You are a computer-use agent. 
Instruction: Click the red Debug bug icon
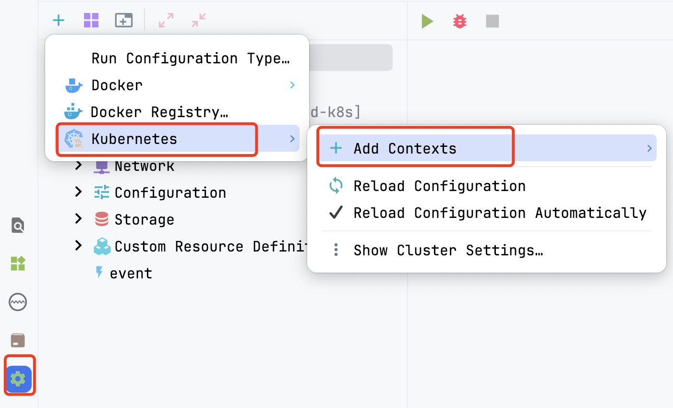(460, 21)
